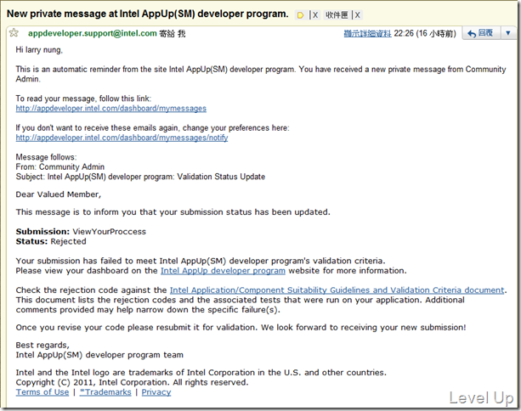Open the inbox label 收件匣
The height and width of the screenshot is (411, 521).
pos(337,15)
